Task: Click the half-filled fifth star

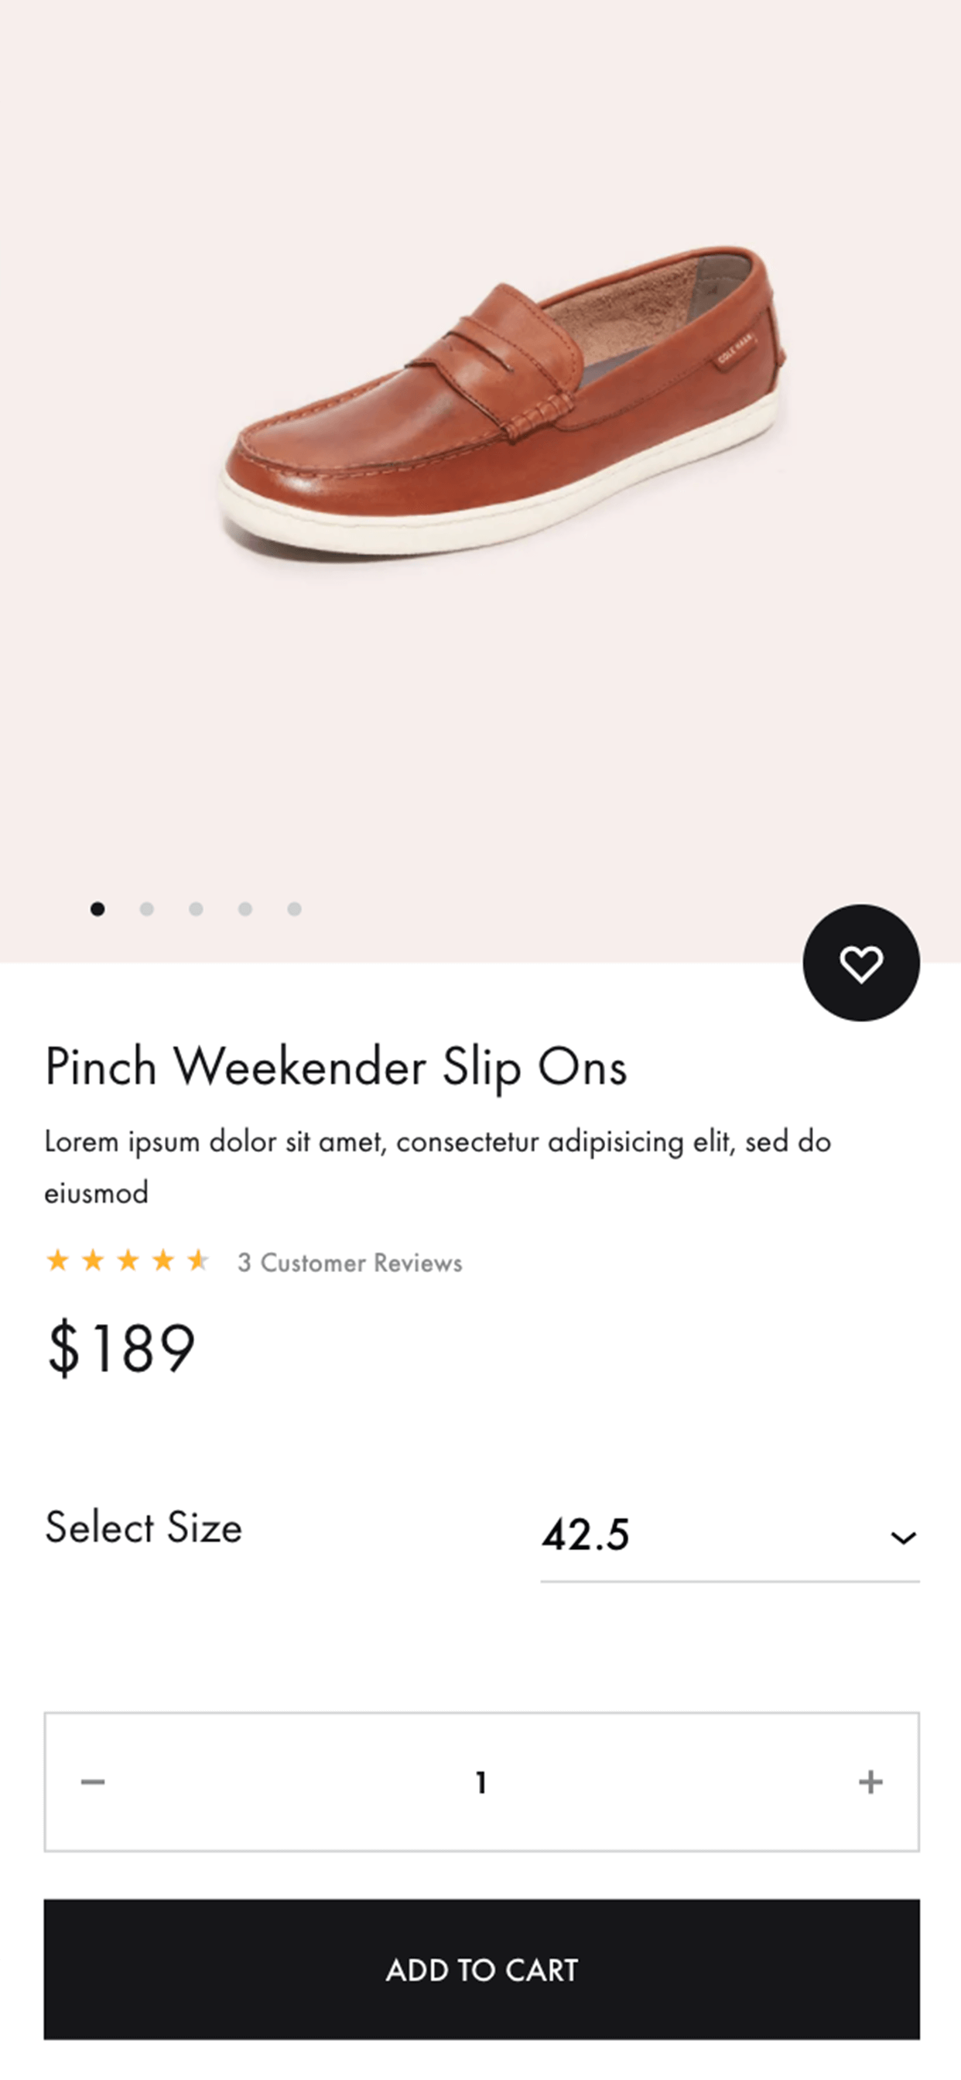Action: pyautogui.click(x=198, y=1260)
